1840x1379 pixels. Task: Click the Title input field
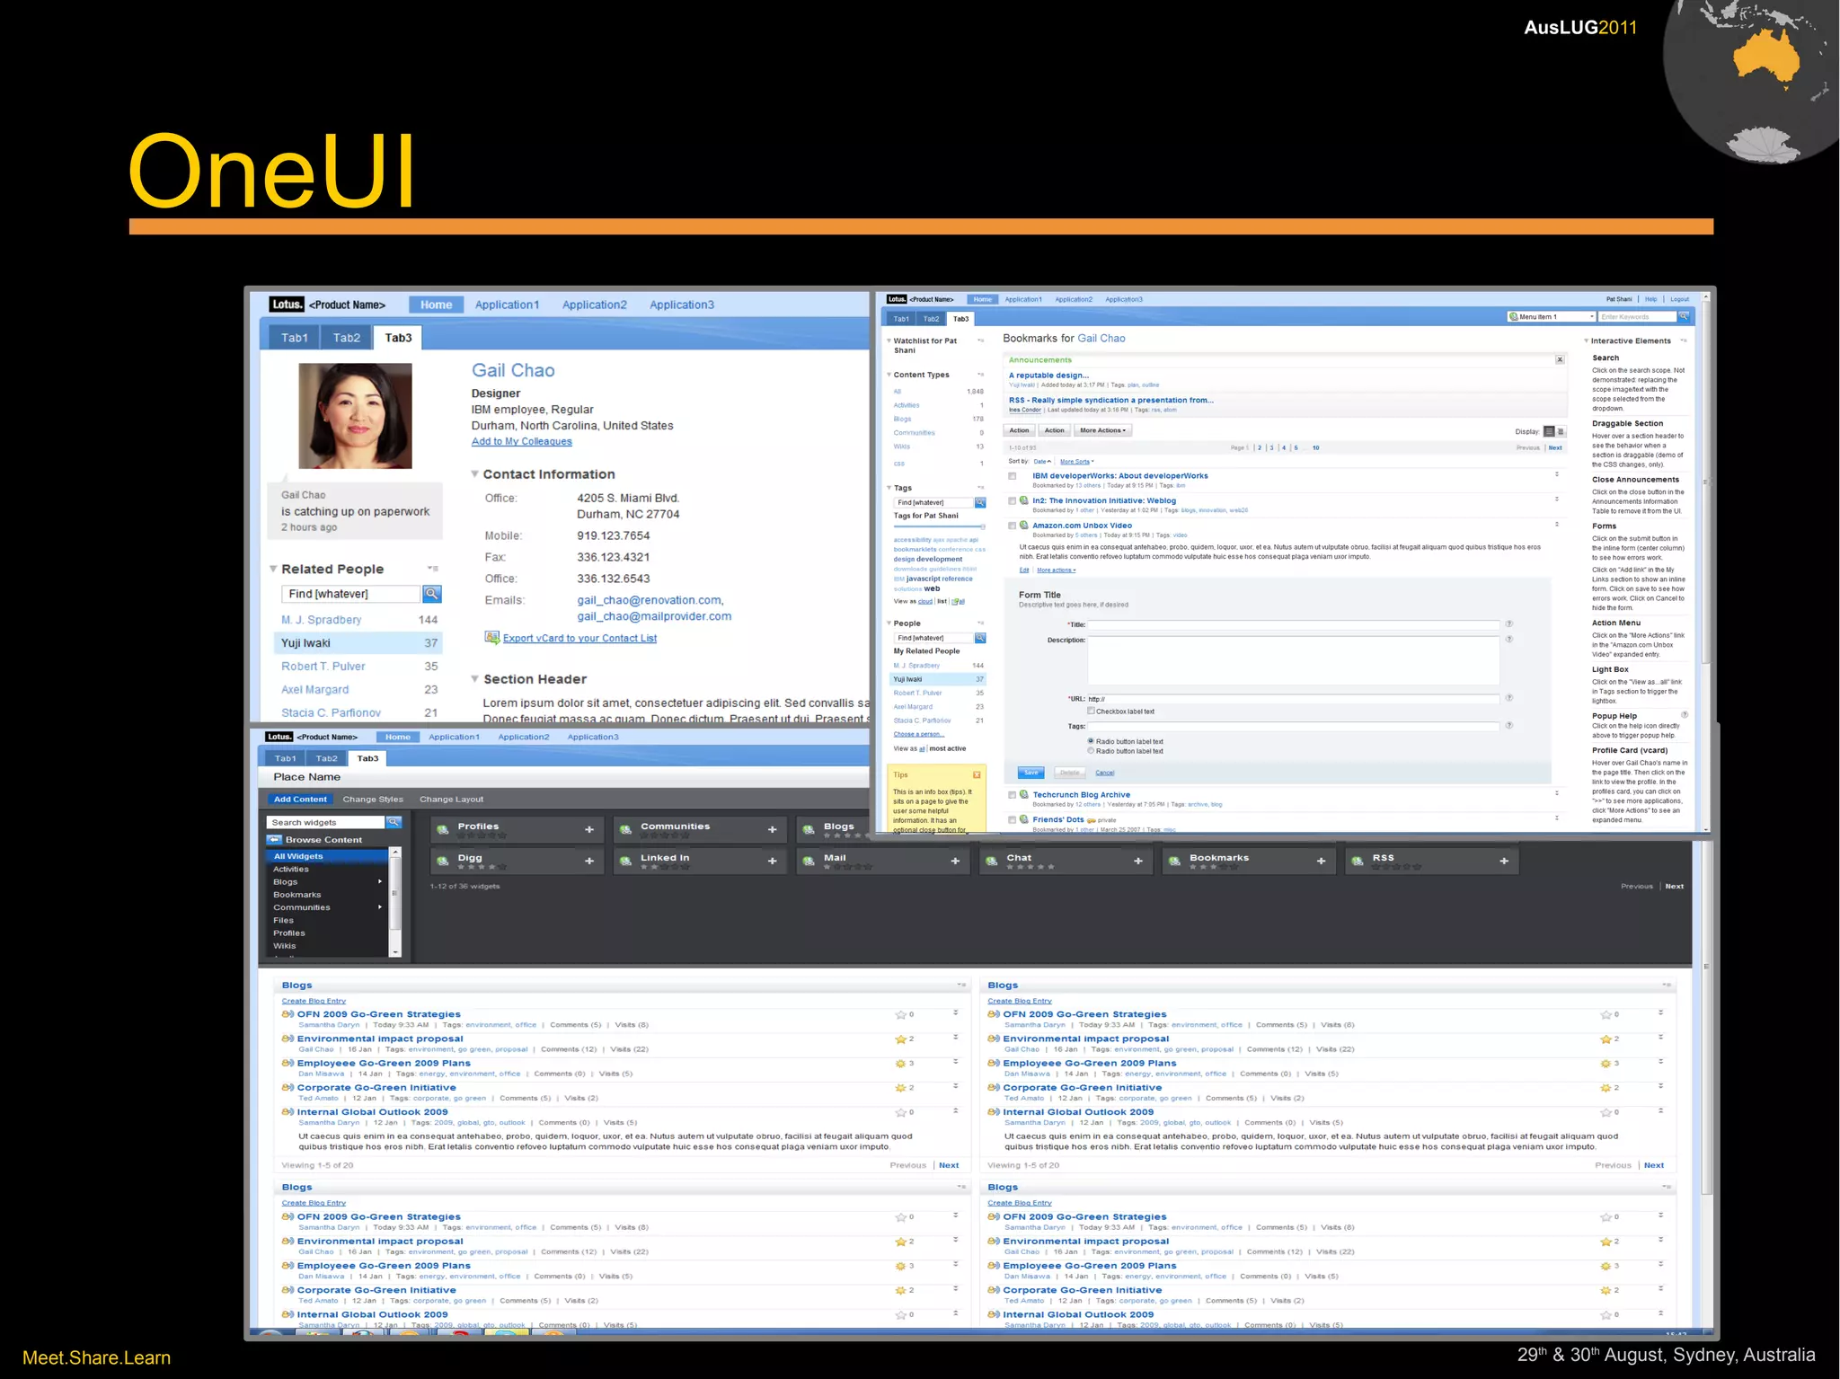tap(1293, 624)
